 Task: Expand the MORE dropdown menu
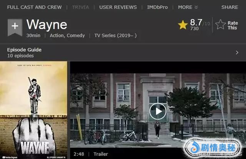pos(188,7)
